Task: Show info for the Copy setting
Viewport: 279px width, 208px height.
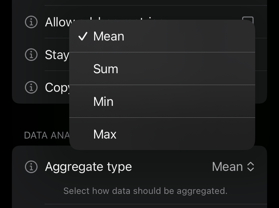Action: click(x=31, y=87)
